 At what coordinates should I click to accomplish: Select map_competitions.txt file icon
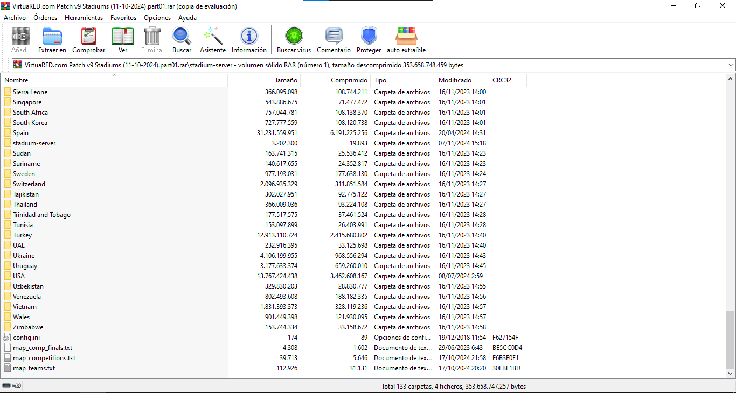(8, 358)
